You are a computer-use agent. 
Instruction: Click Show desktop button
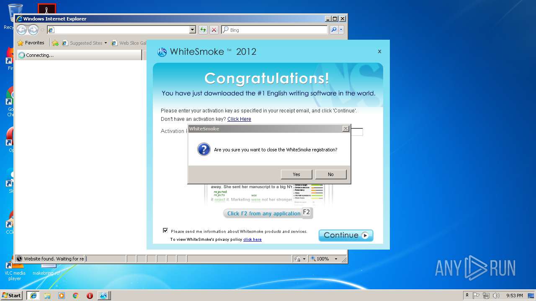coord(531,296)
